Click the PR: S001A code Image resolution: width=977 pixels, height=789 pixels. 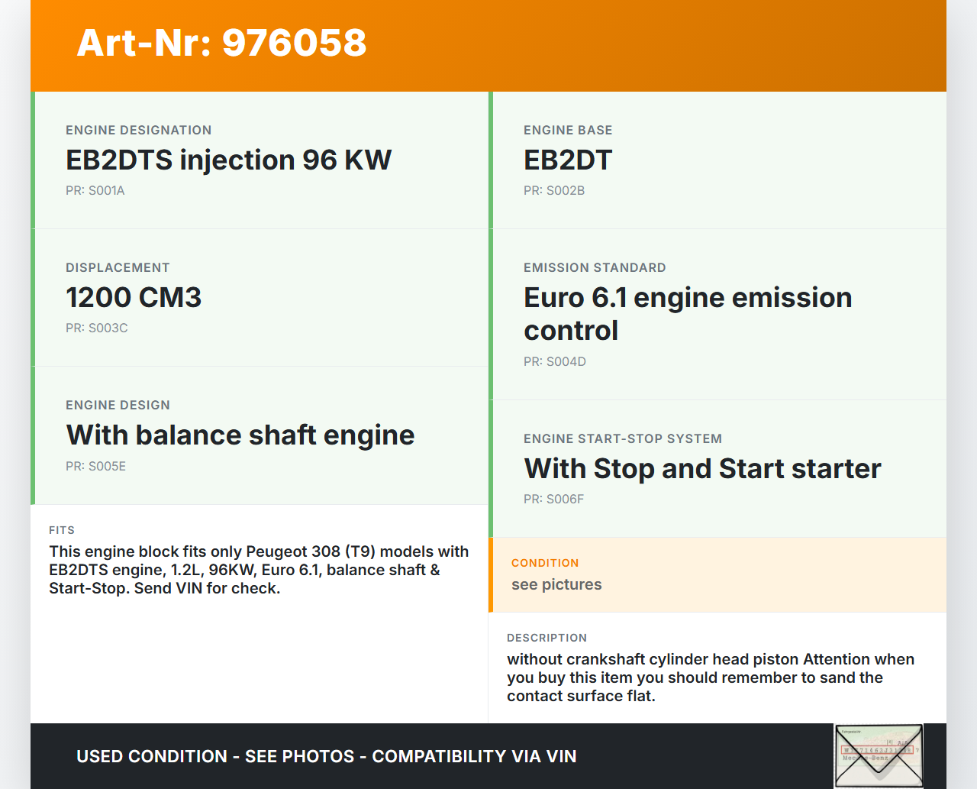(x=95, y=191)
